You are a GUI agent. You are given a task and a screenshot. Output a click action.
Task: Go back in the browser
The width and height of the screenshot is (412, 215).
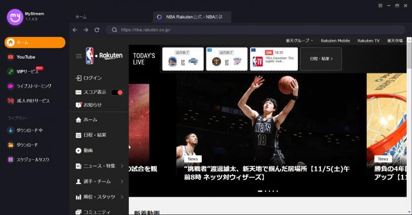coord(75,30)
